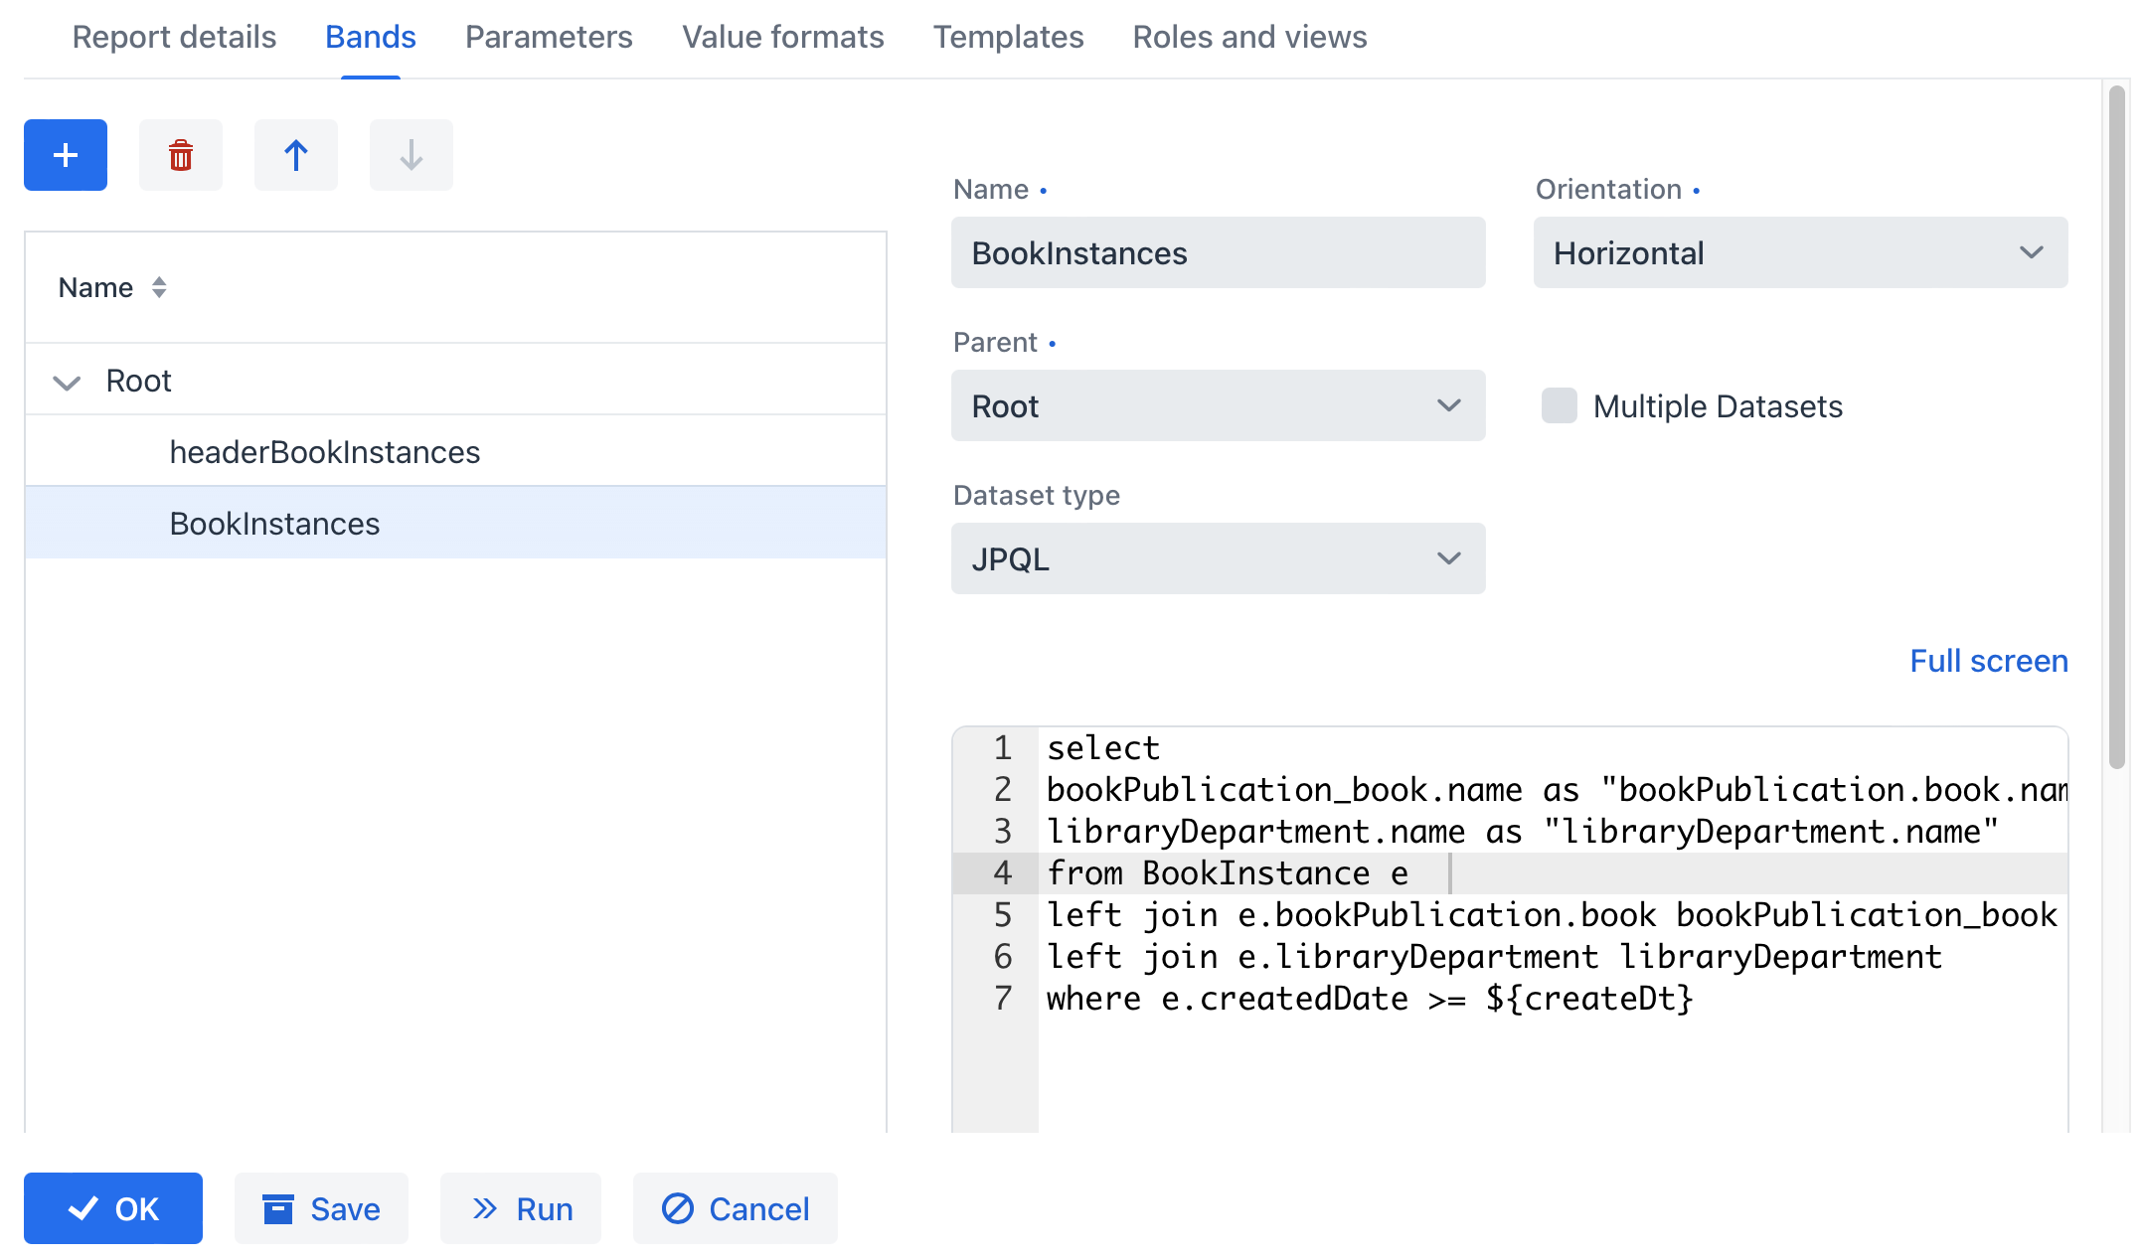Viewport: 2145px width, 1260px height.
Task: Click the sort icon next to the Name column
Action: point(159,287)
